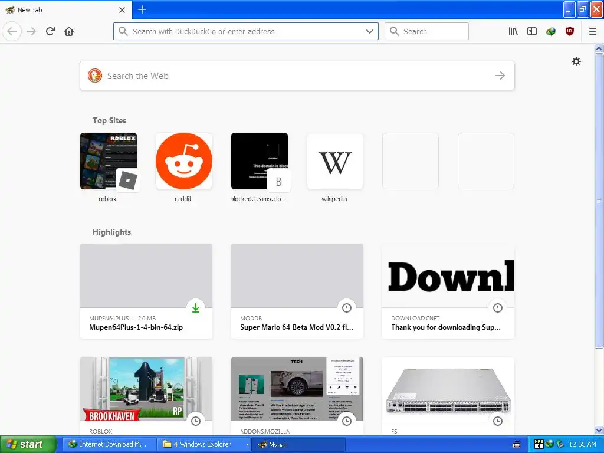The image size is (604, 453).
Task: Open the hamburger application menu
Action: (593, 31)
